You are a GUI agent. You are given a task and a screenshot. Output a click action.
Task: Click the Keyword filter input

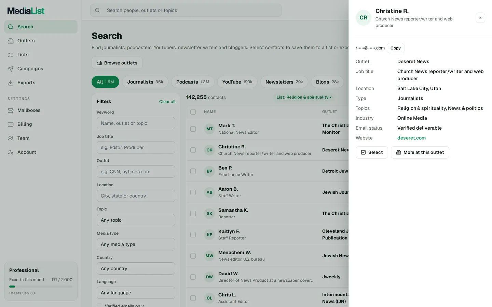click(x=136, y=123)
